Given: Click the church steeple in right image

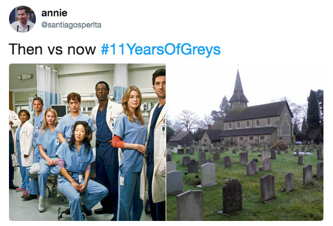Looking at the screenshot, I should (x=239, y=88).
